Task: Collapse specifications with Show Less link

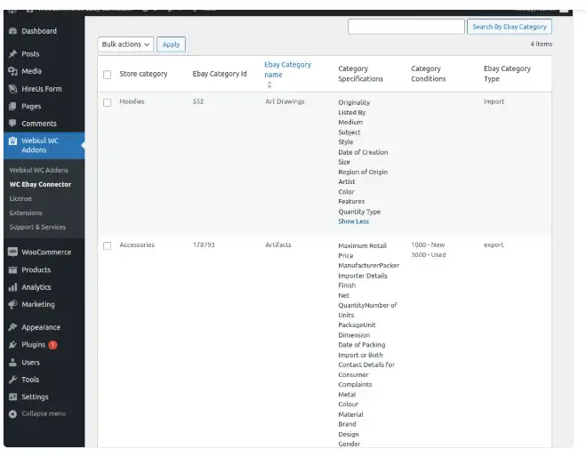Action: [353, 221]
